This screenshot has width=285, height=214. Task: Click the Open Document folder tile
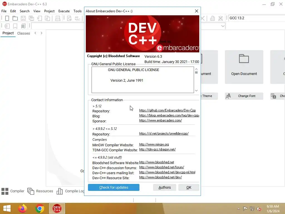pyautogui.click(x=244, y=67)
